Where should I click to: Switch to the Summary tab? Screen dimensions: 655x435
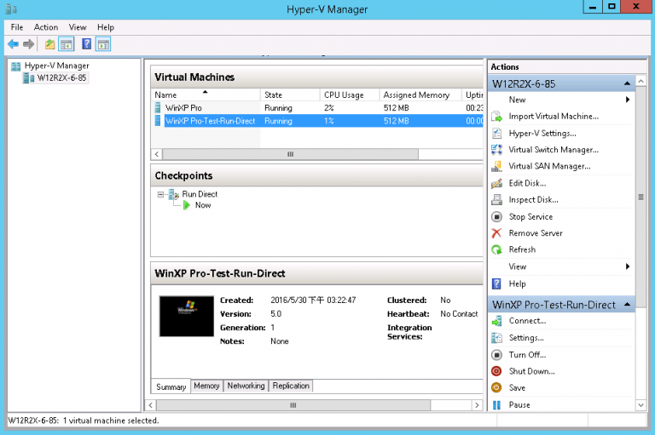(x=171, y=386)
